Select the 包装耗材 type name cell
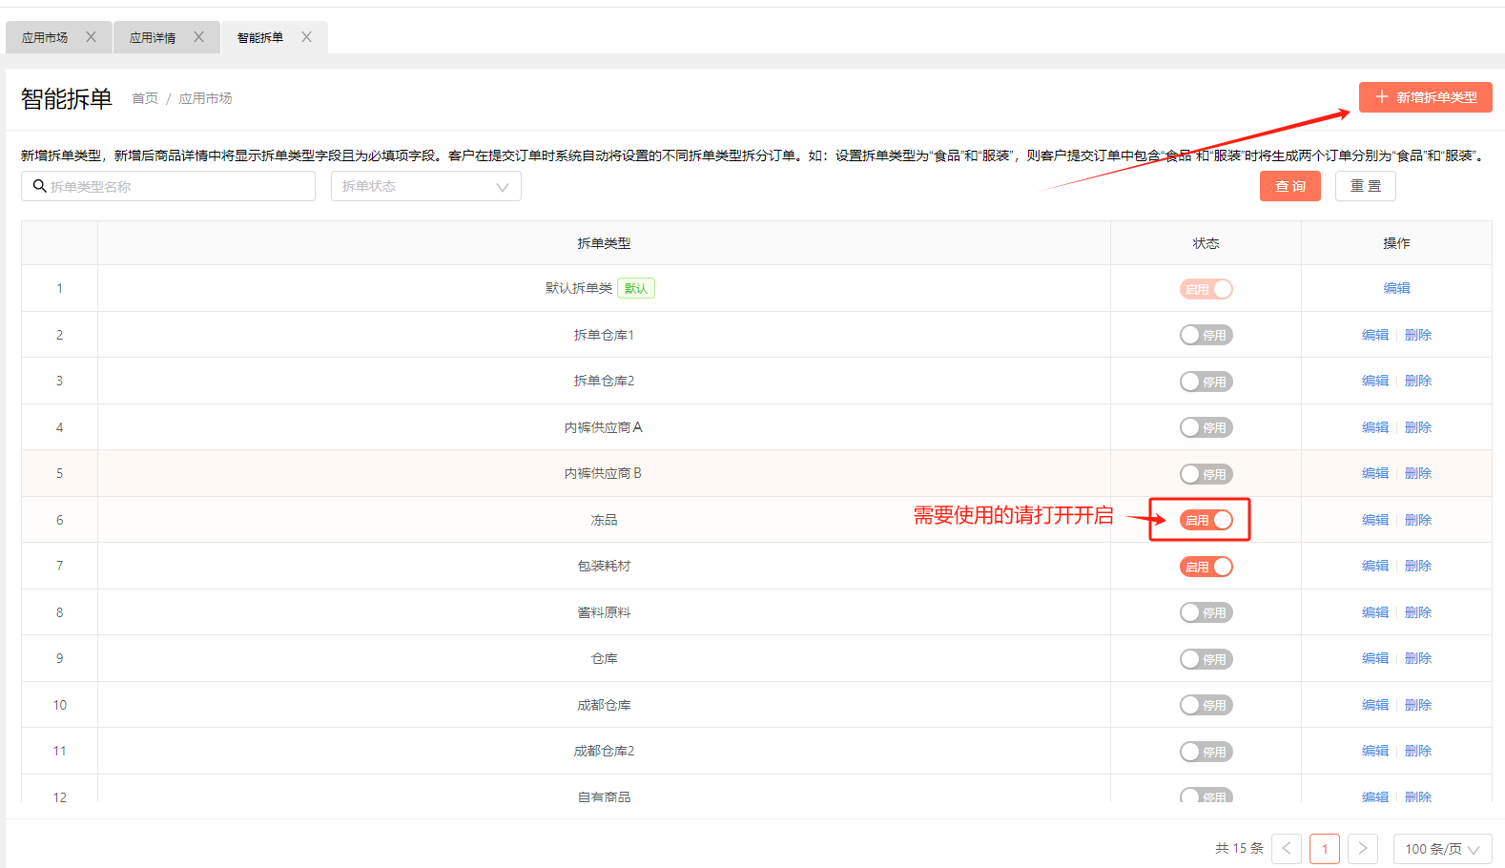The width and height of the screenshot is (1505, 868). coord(604,566)
